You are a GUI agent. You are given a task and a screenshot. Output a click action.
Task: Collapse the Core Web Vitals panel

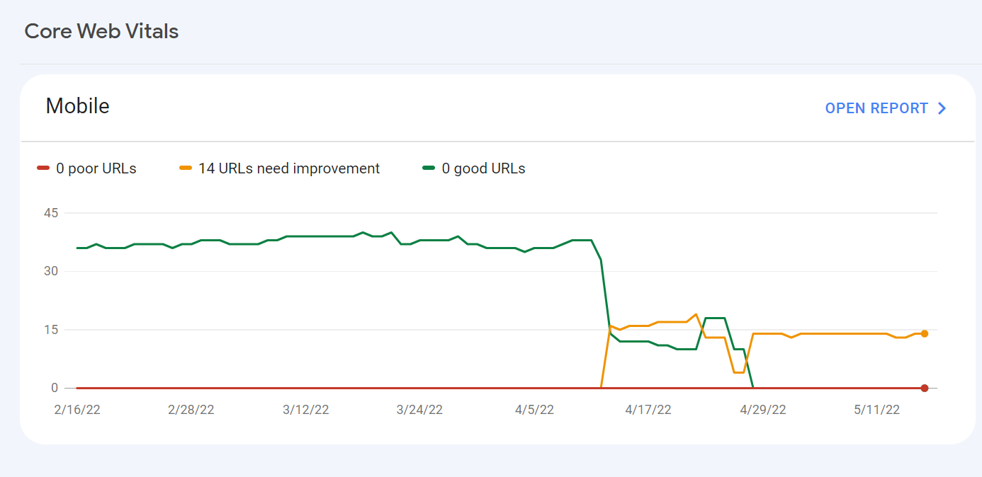pos(101,31)
